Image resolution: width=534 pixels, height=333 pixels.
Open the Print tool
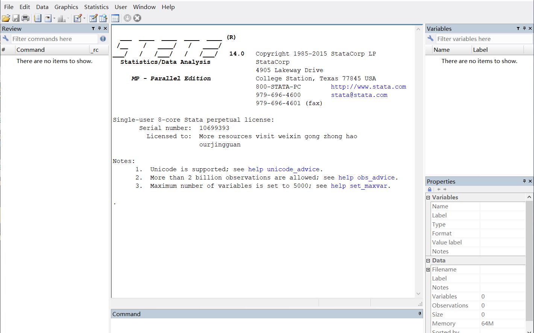[26, 18]
